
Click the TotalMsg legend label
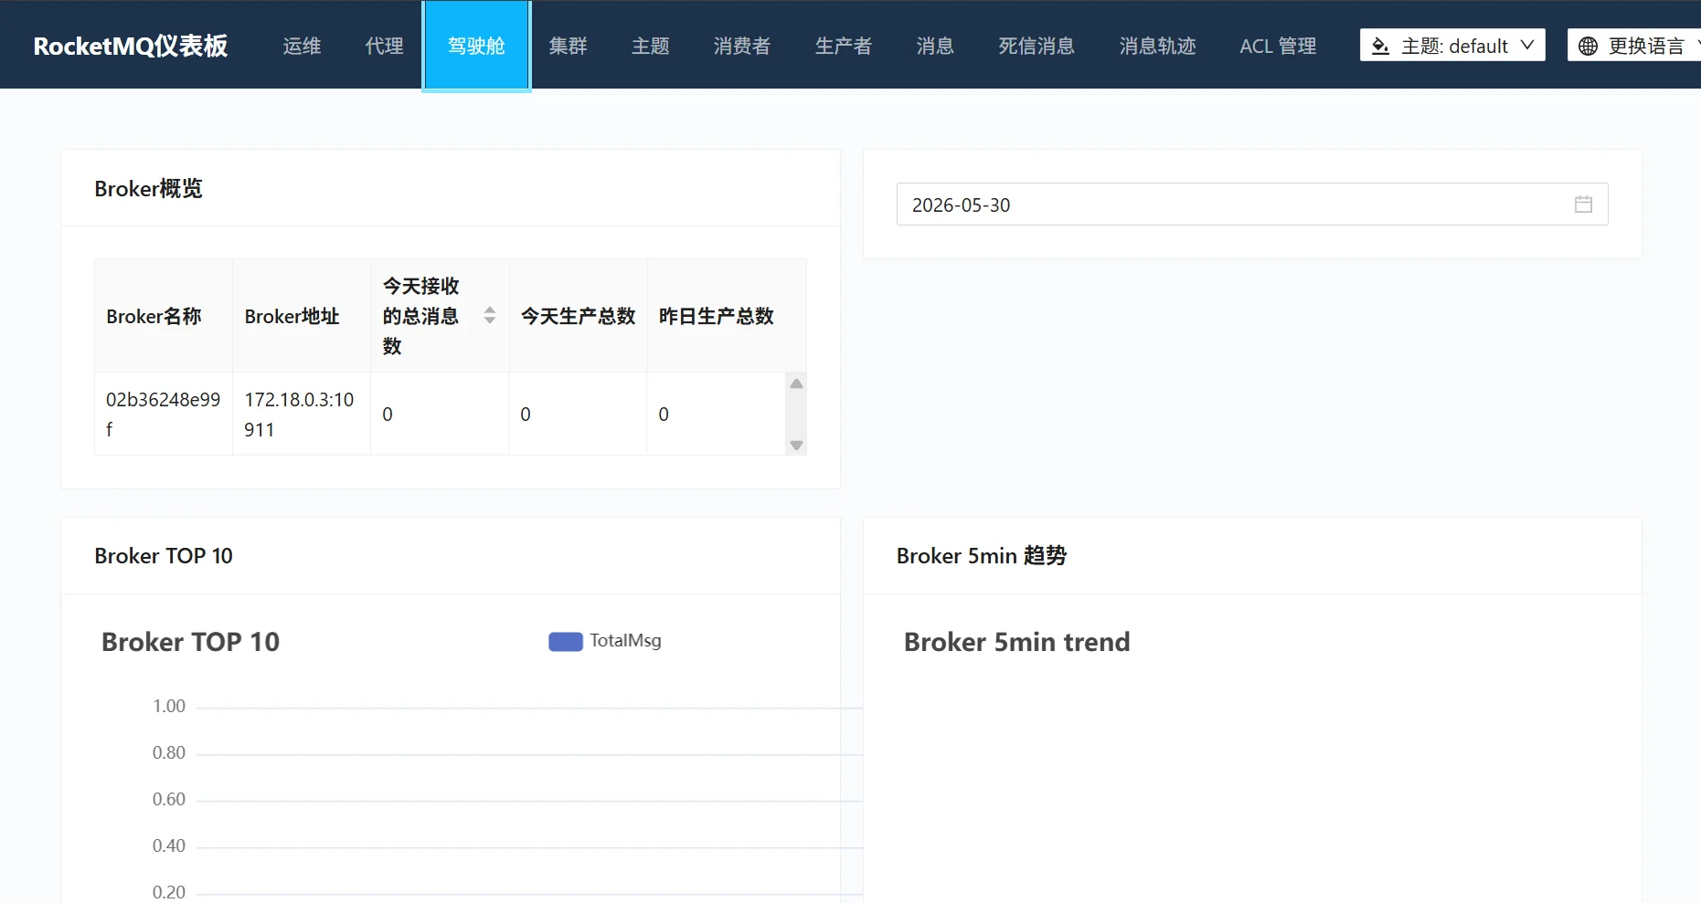625,641
